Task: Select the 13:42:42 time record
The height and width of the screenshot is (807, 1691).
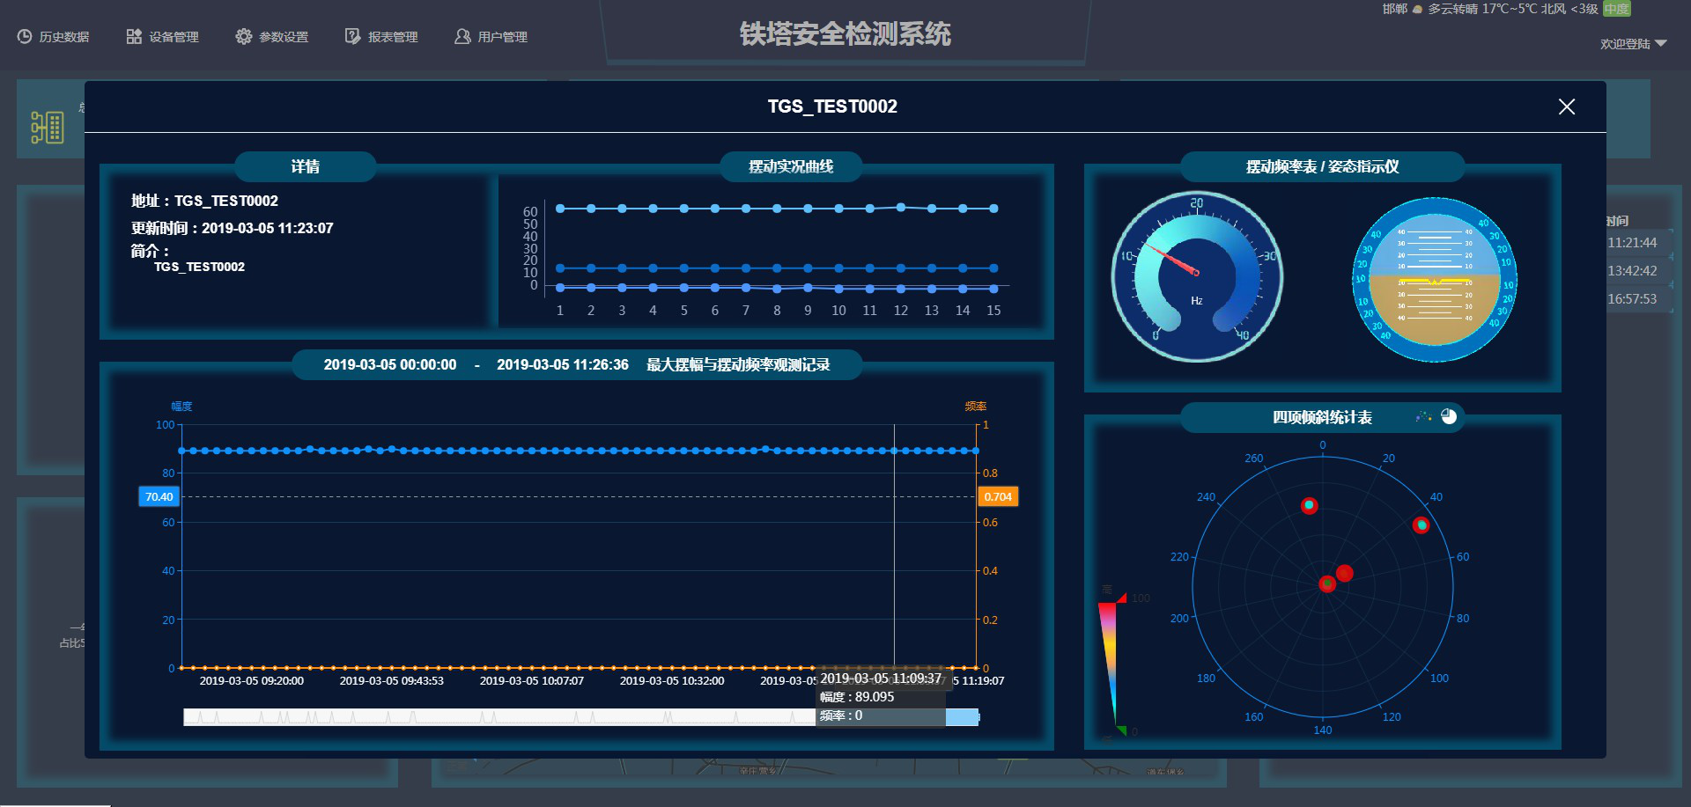Action: point(1631,270)
